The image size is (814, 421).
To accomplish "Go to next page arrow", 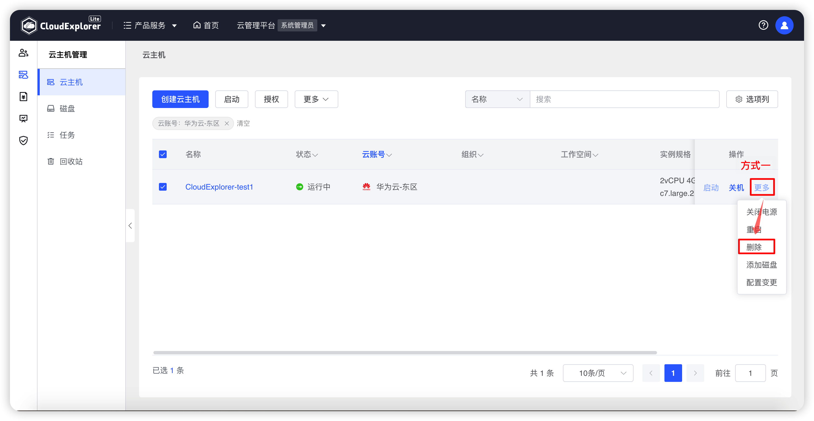I will click(695, 373).
